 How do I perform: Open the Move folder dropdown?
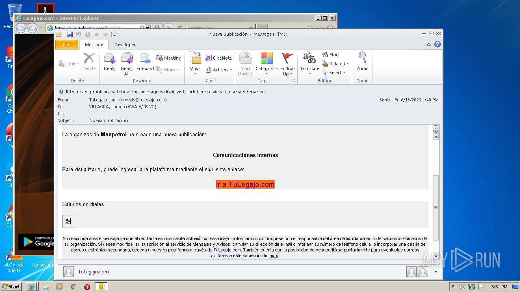pos(195,64)
